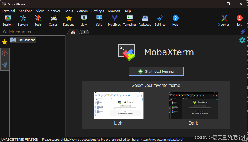Viewport: 248px width, 142px height.
Task: Choose the Light theme thumbnail
Action: pyautogui.click(x=119, y=105)
